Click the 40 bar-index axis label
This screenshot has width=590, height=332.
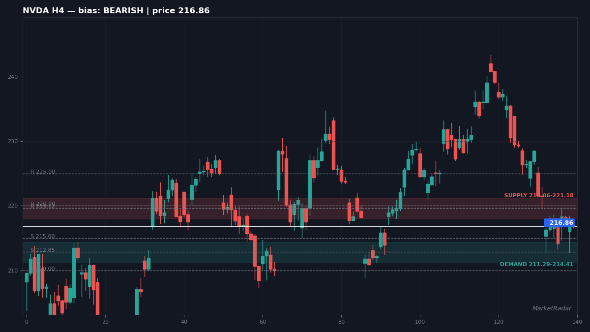coord(184,322)
